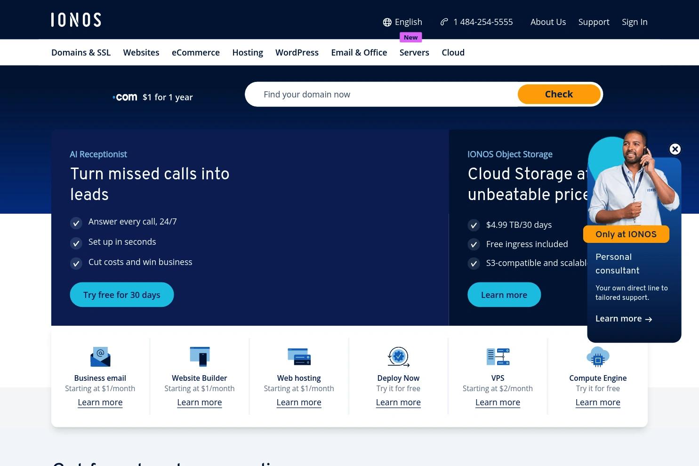Open the Support page
The height and width of the screenshot is (466, 699).
pyautogui.click(x=594, y=22)
